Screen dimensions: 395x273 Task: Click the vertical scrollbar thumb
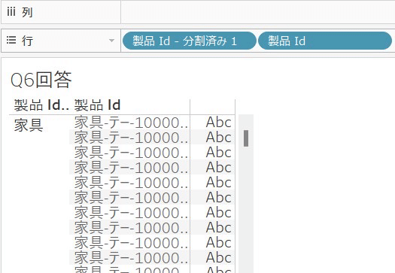246,138
